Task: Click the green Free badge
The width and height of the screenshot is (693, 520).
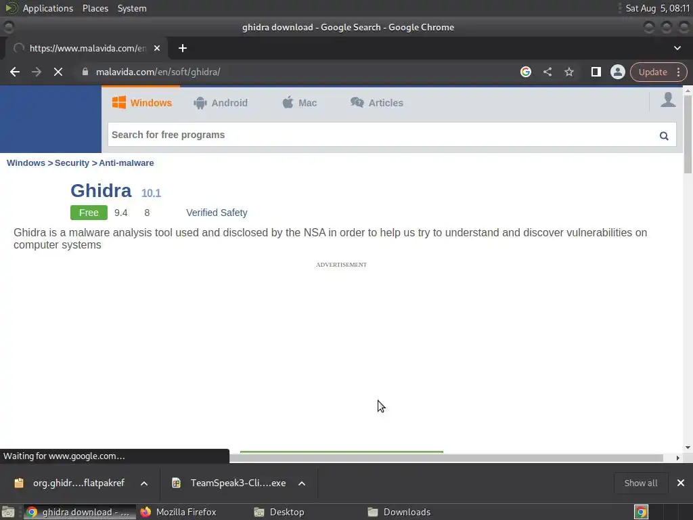Action: click(x=89, y=213)
